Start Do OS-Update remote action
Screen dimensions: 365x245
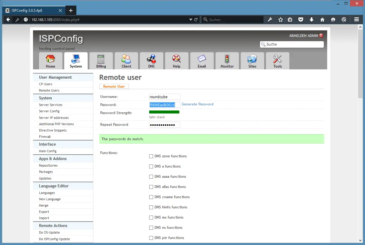(49, 232)
